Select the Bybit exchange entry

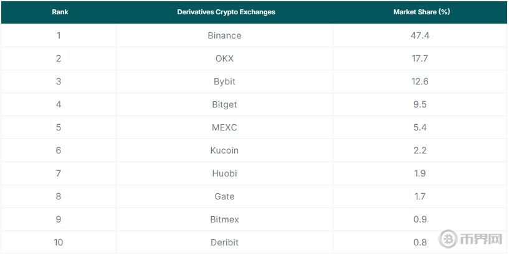click(x=224, y=81)
